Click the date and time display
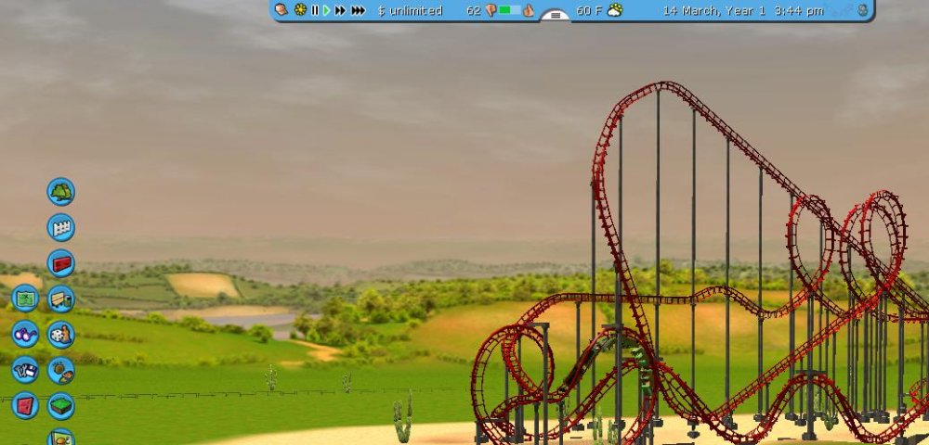The height and width of the screenshot is (445, 929). 742,10
